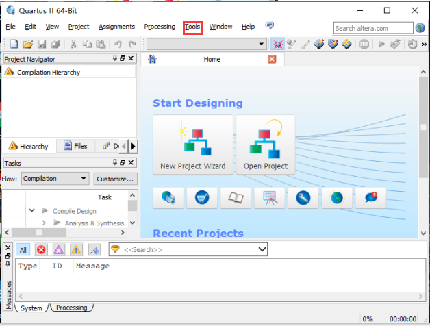Switch to the Files tab

click(x=75, y=146)
